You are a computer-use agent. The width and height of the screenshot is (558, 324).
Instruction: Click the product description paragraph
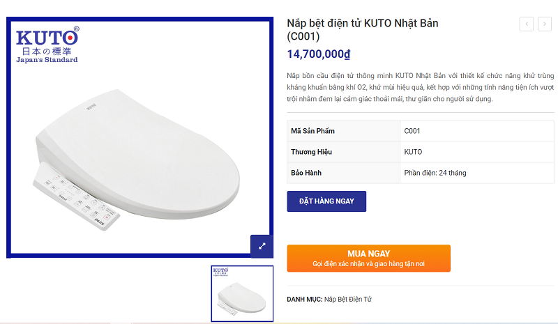point(420,86)
